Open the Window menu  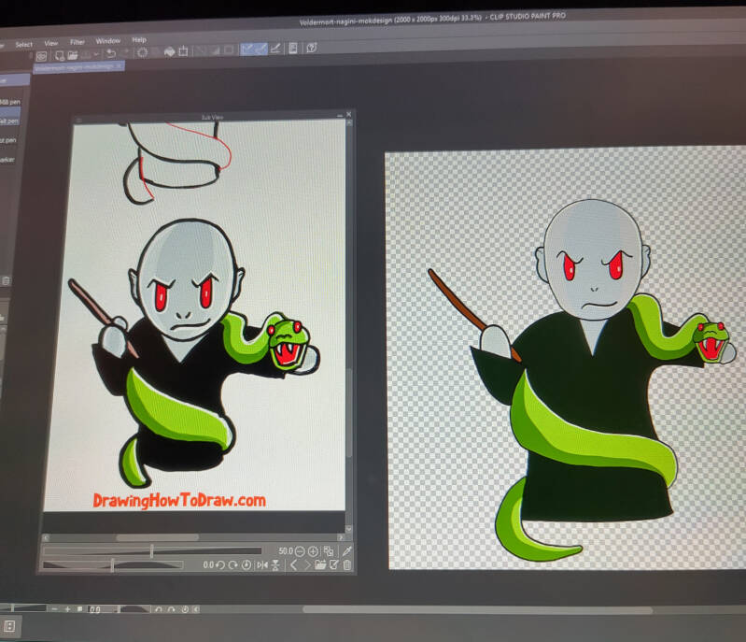[108, 41]
